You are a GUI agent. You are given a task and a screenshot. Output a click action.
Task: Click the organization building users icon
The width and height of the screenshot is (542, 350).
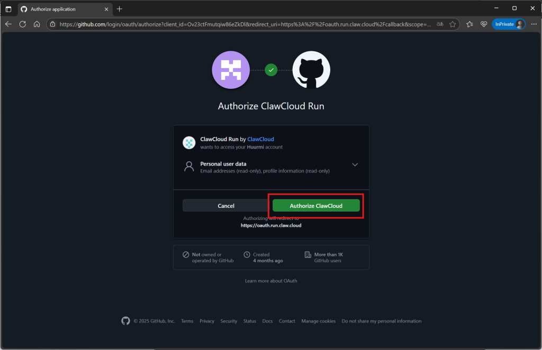(308, 255)
